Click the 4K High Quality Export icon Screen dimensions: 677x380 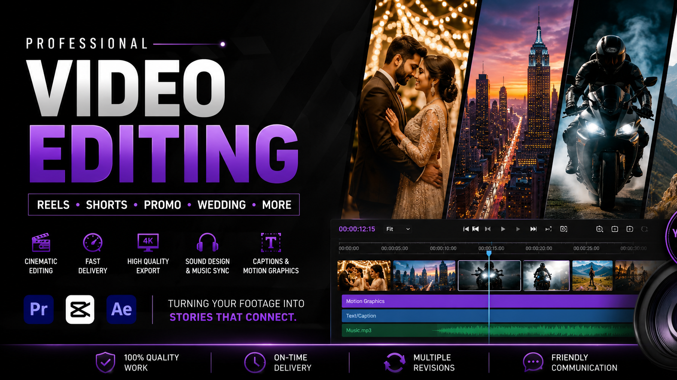pyautogui.click(x=148, y=243)
